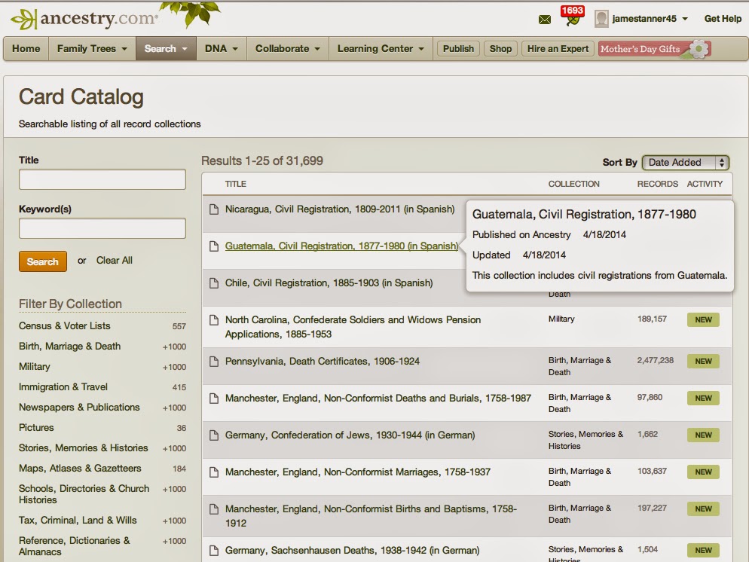This screenshot has width=749, height=562.
Task: Open Nicaragua, Civil Registration, 1809-2011 collection
Action: point(340,209)
